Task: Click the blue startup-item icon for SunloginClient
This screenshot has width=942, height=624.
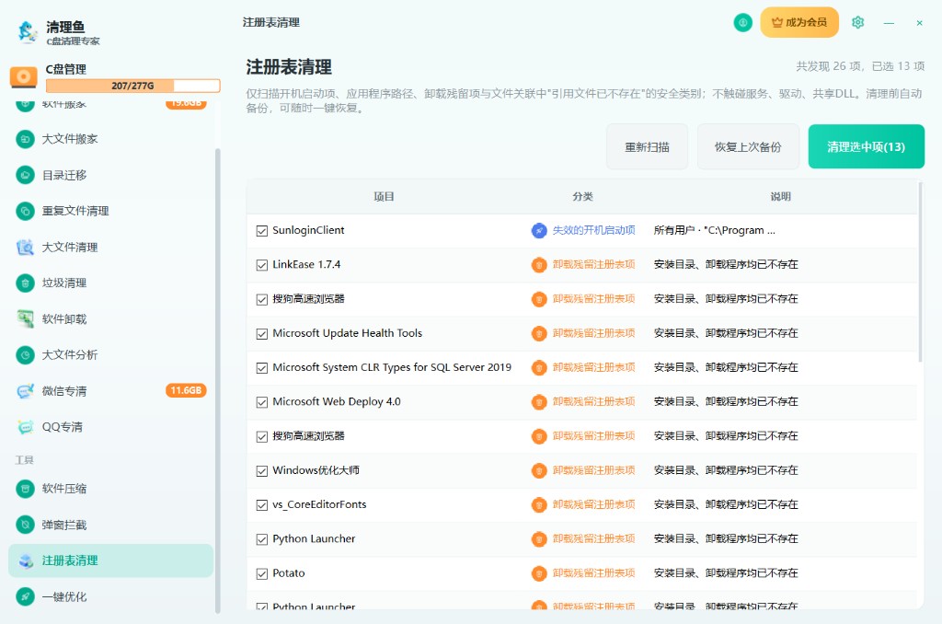Action: (539, 230)
